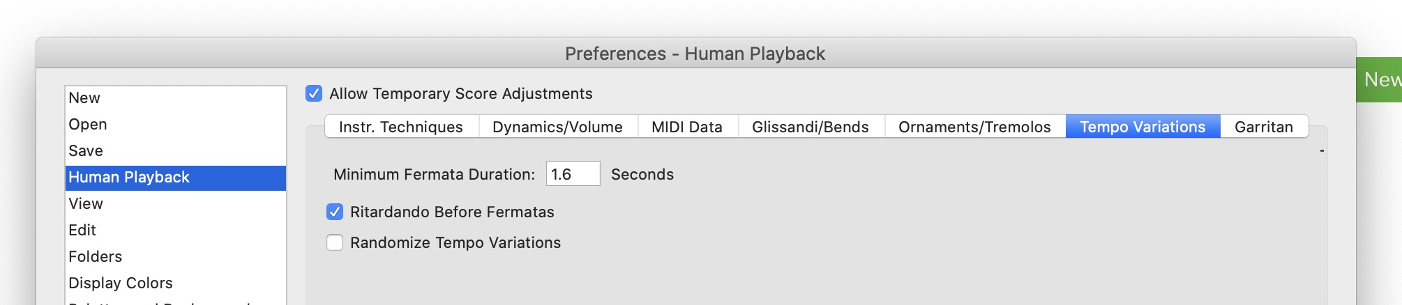
Task: Select Display Colors in the sidebar
Action: [121, 283]
